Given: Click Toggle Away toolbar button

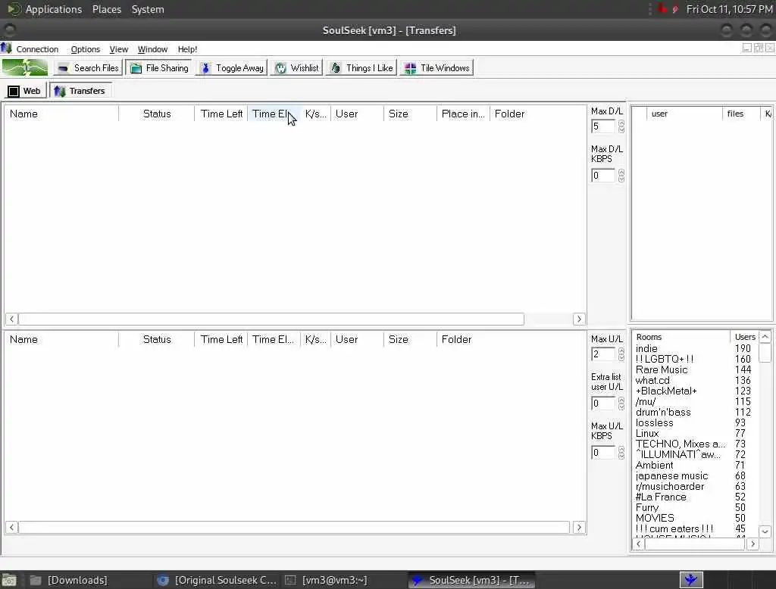Looking at the screenshot, I should click(x=232, y=67).
